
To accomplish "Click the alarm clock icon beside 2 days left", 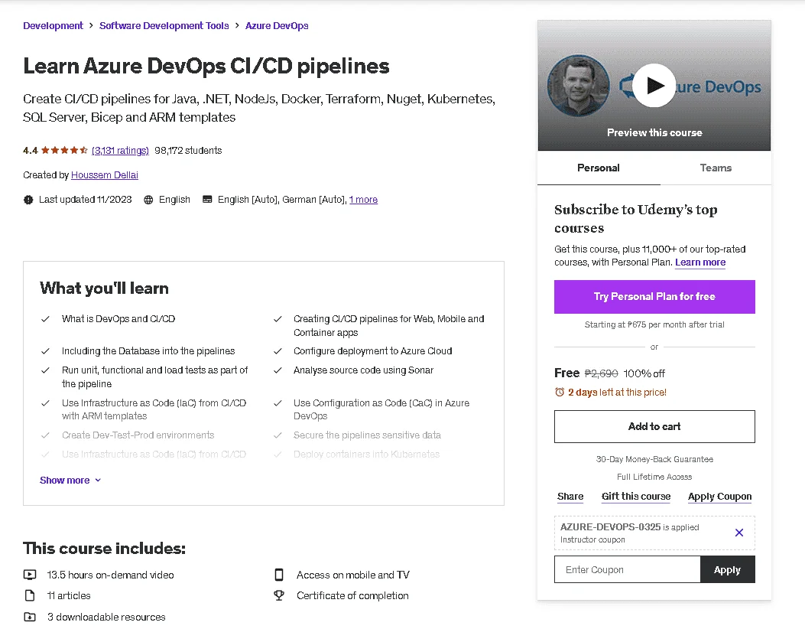I will pyautogui.click(x=560, y=393).
